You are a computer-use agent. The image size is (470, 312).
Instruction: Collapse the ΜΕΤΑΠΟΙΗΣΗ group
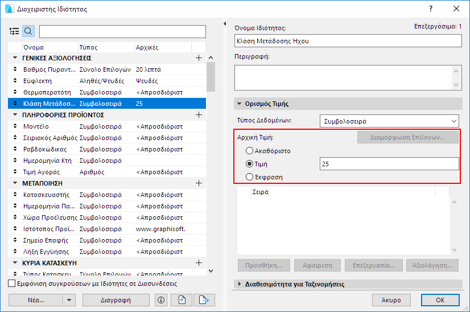point(15,183)
